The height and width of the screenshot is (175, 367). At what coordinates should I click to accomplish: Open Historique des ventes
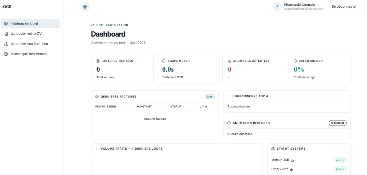(x=30, y=54)
